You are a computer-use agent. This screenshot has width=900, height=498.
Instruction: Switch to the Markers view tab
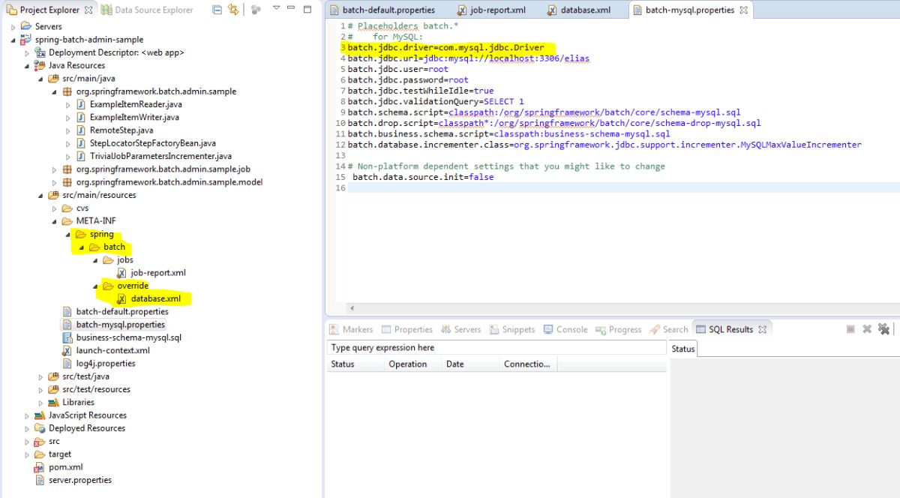pos(351,329)
